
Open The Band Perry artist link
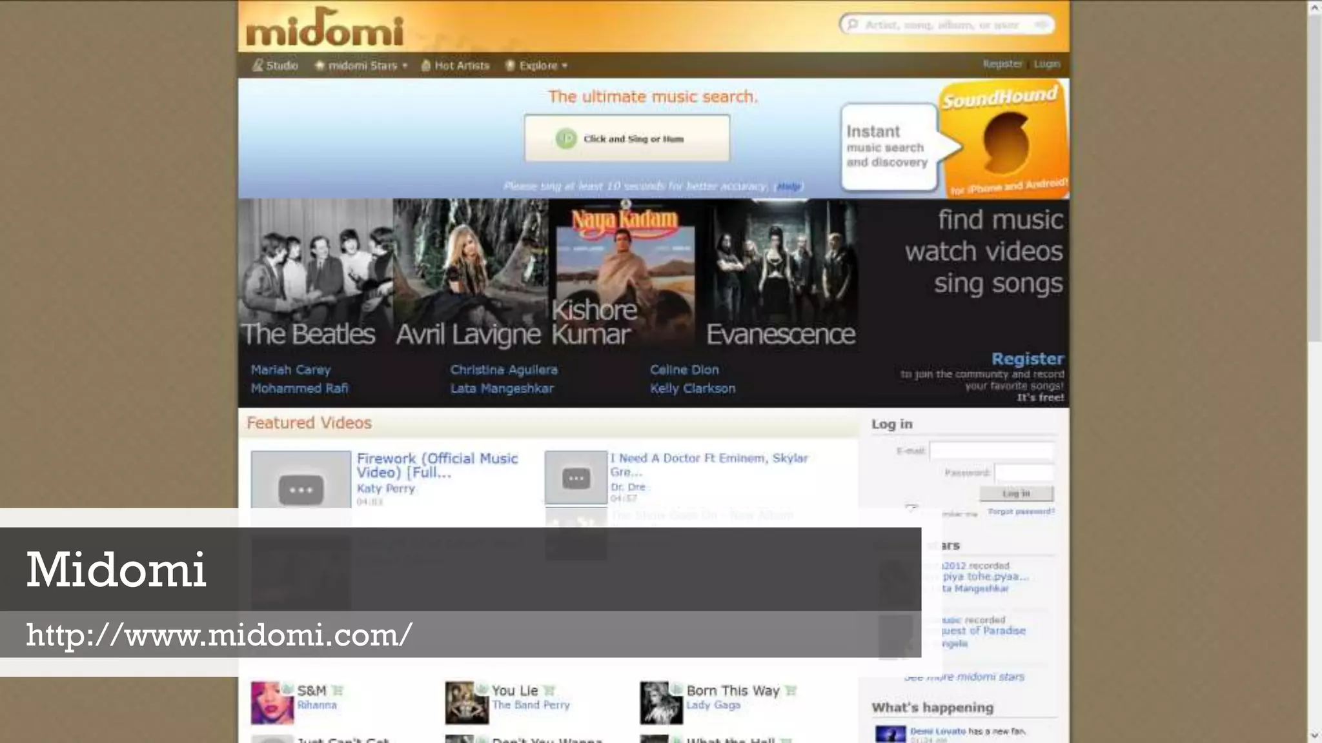point(531,705)
